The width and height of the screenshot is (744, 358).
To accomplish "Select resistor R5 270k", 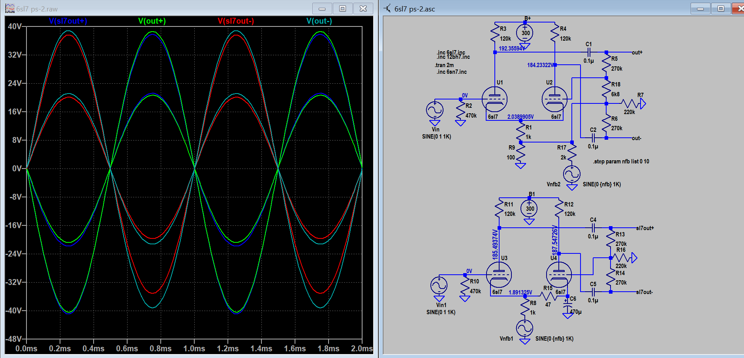I will [606, 63].
